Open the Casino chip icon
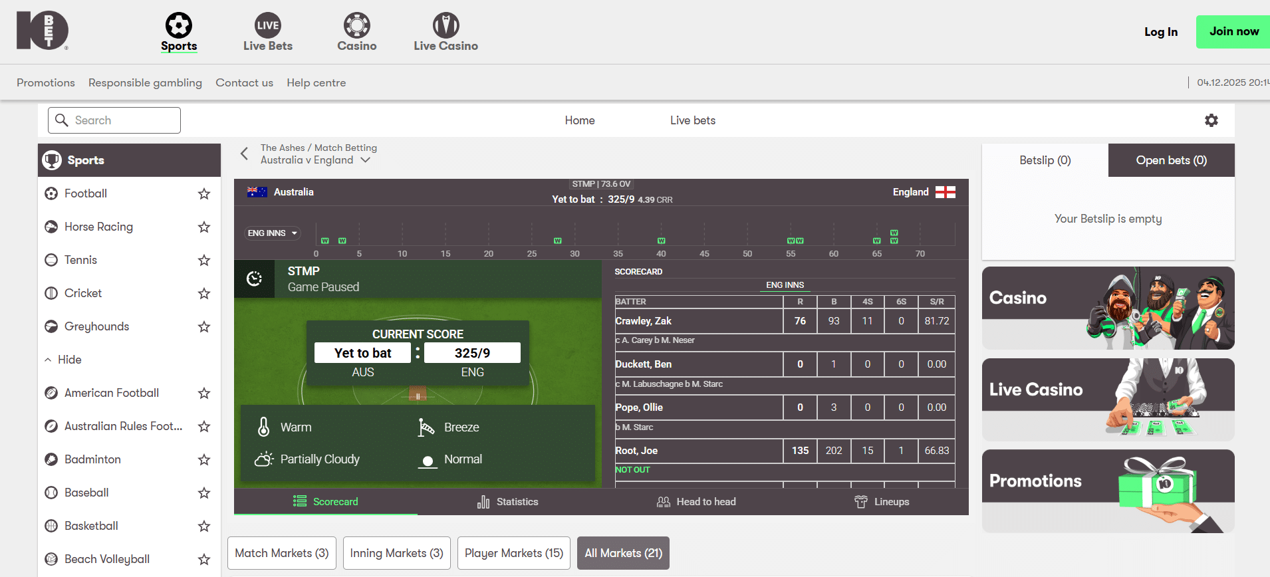1270x577 pixels. pos(357,25)
